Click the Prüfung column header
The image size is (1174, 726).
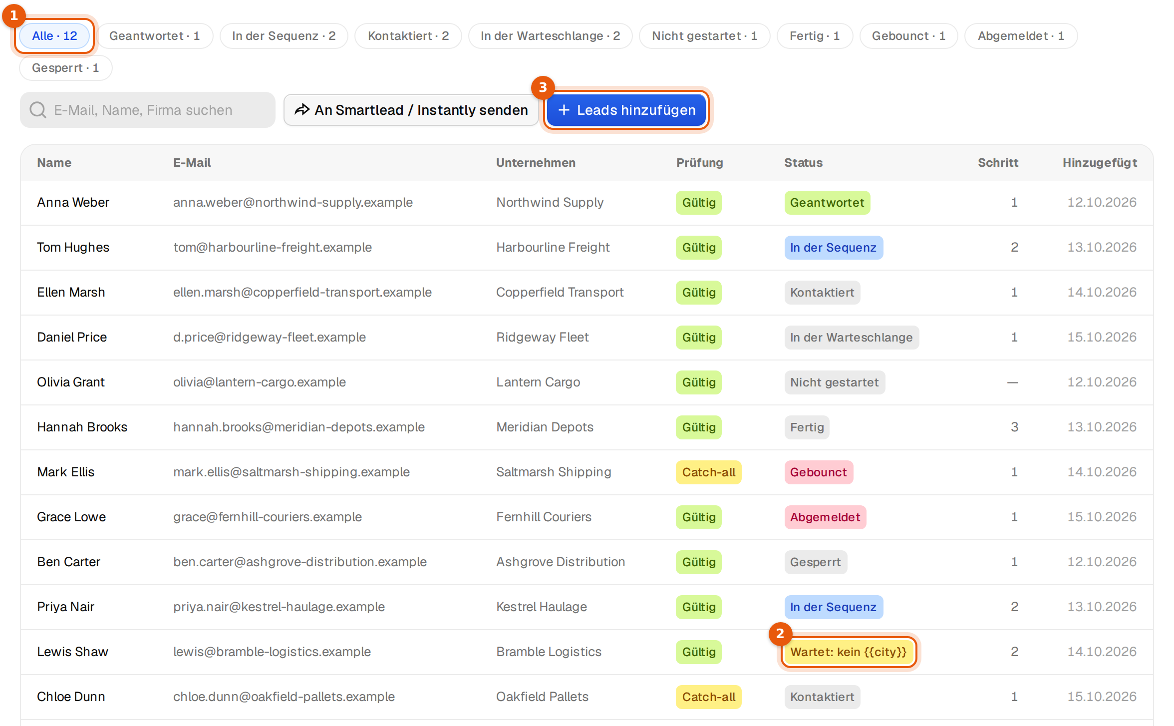[x=700, y=163]
